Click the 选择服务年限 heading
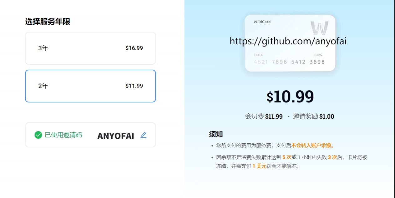The height and width of the screenshot is (198, 395). coord(48,22)
